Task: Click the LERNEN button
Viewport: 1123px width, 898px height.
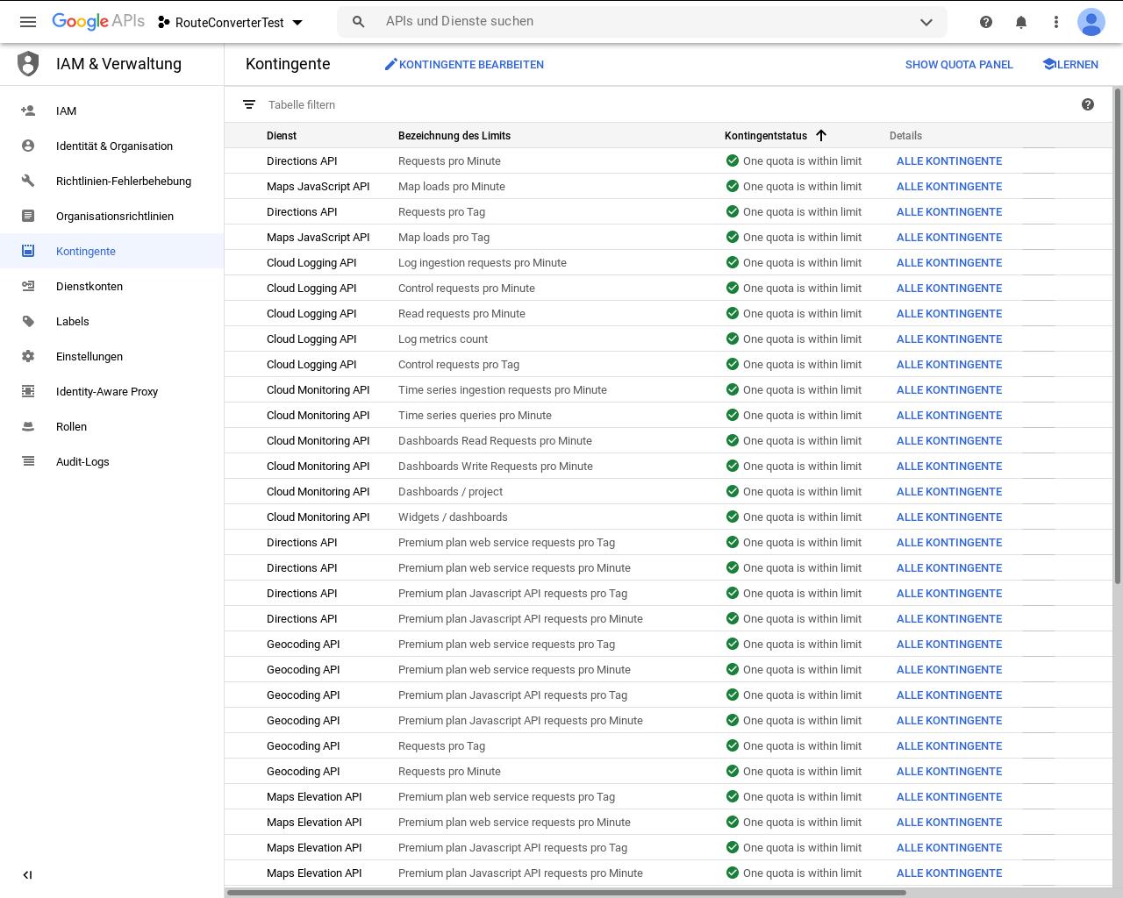Action: [1070, 65]
